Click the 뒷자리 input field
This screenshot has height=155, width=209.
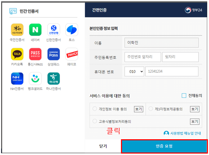[x=180, y=57]
